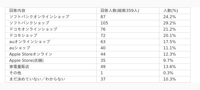200x90 pixels.
Task: Click the 24.2% percentage cell
Action: [174, 17]
